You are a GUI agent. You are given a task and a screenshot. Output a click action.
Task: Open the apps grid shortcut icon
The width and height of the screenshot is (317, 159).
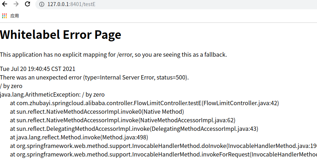coord(4,16)
